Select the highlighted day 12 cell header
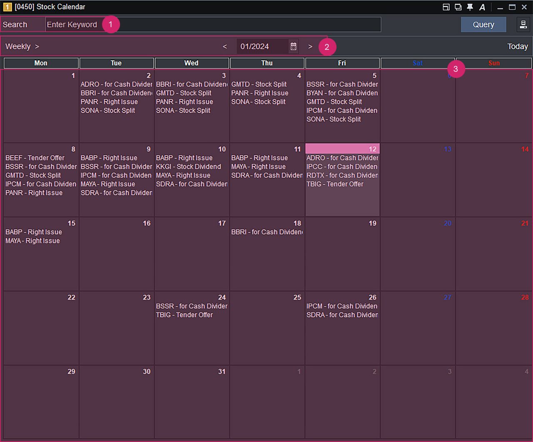Image resolution: width=533 pixels, height=442 pixels. tap(342, 149)
